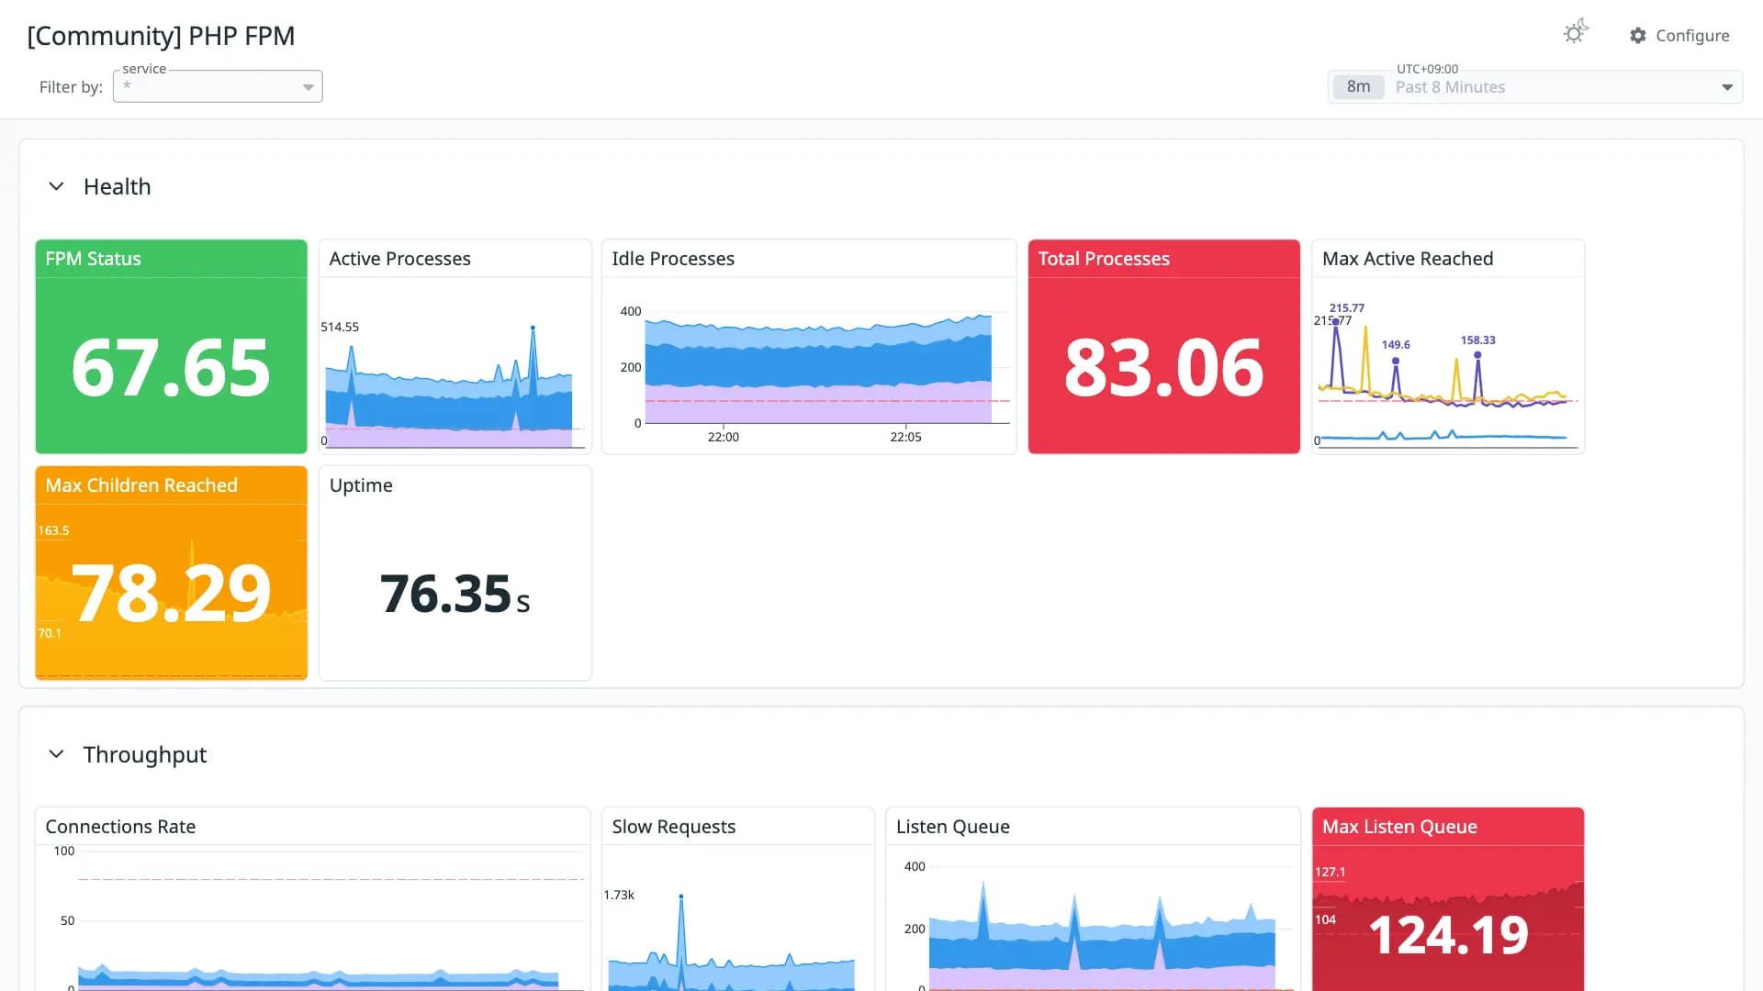Open the Connections Rate graph
Screen dimensions: 1763x991
(312, 918)
